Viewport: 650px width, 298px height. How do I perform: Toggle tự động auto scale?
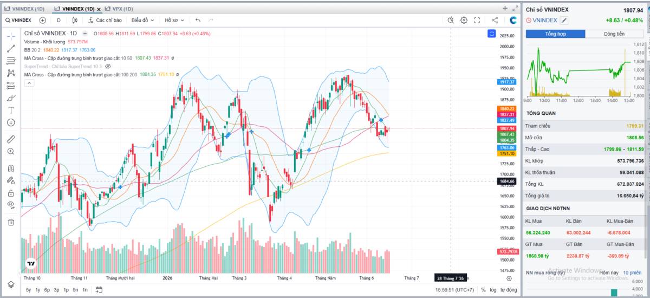[x=509, y=290]
